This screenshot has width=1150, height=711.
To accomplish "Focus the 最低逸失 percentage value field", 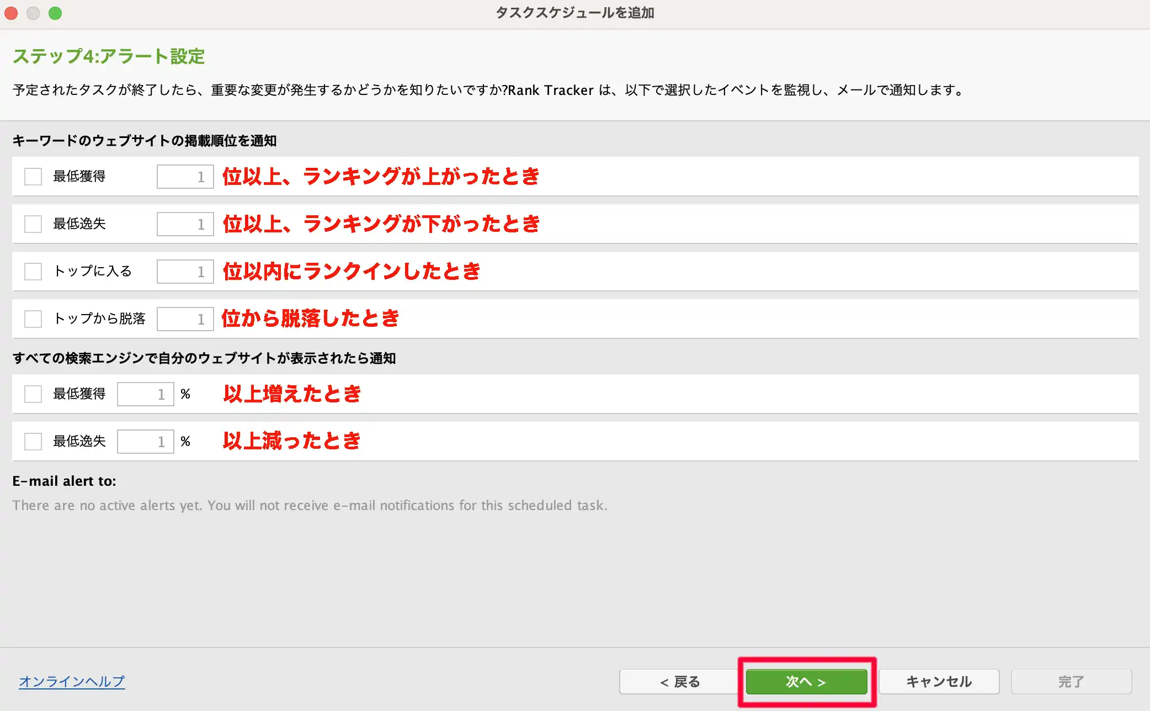I will [x=145, y=442].
